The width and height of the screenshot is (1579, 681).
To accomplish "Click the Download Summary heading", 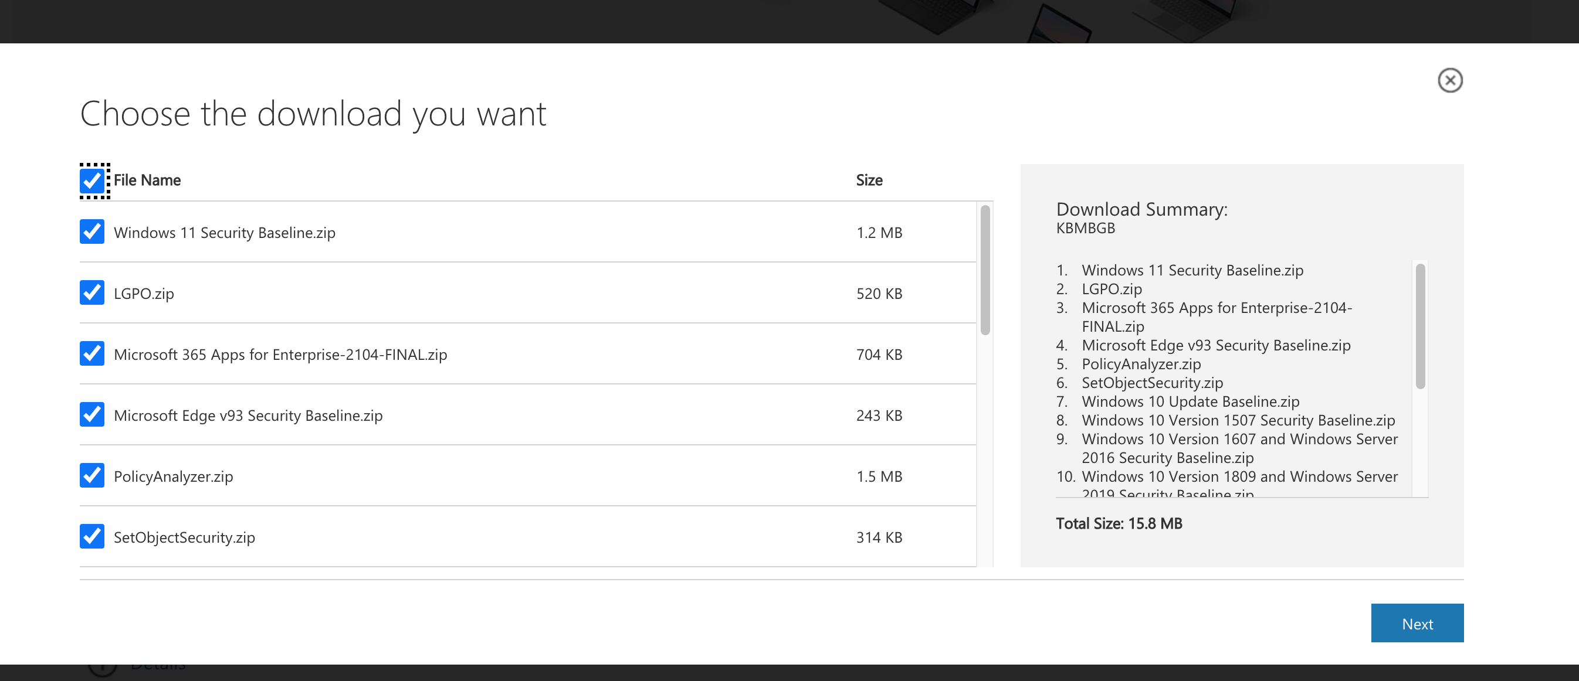I will pos(1141,209).
